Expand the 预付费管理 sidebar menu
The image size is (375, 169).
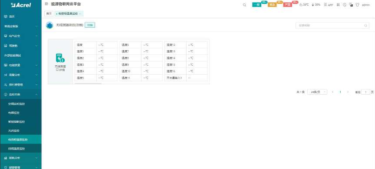tap(20, 85)
